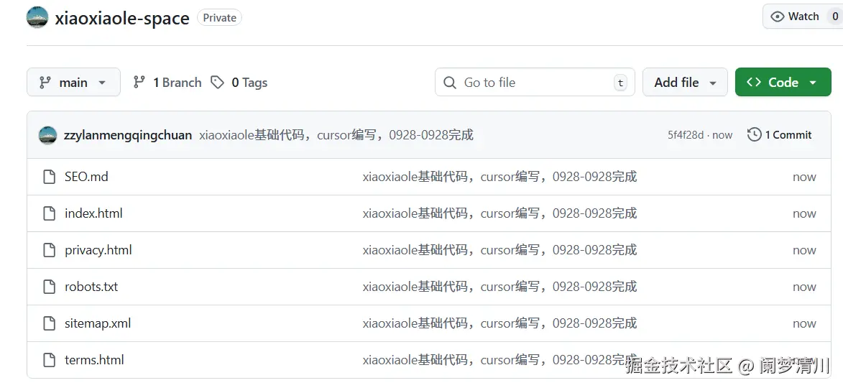Screen dimensions: 843x388
Task: Open the terms.html file
Action: coord(94,360)
